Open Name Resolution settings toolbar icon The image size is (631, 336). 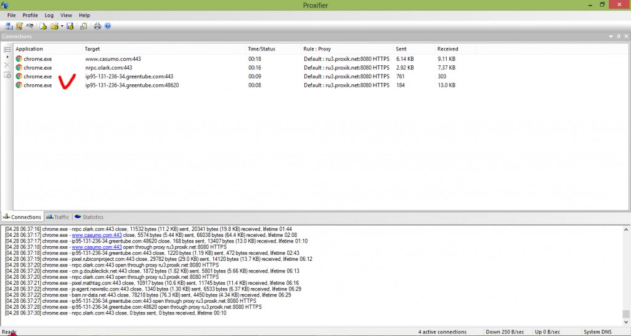30,26
